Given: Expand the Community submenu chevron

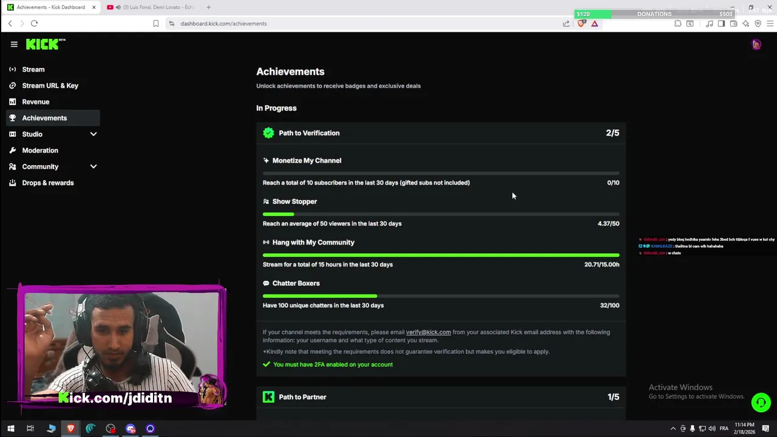Looking at the screenshot, I should [x=93, y=166].
